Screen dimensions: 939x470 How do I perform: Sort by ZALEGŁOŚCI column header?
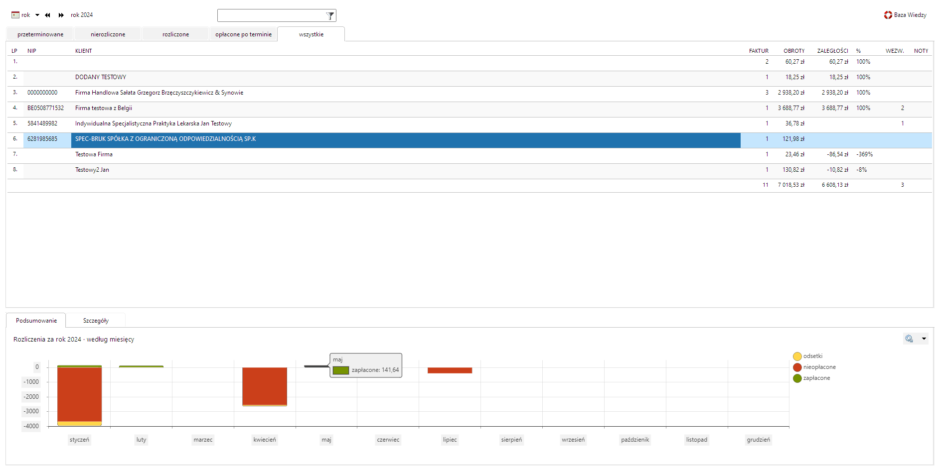[832, 51]
